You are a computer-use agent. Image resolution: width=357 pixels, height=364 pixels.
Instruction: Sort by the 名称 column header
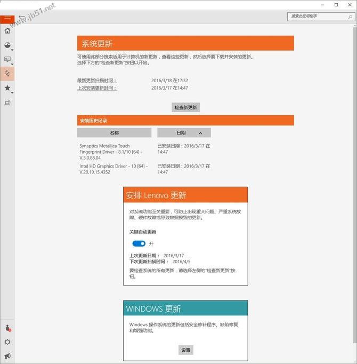(114, 133)
